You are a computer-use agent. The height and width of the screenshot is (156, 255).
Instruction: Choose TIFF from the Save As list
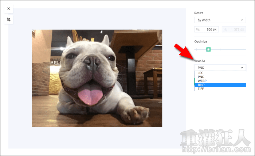[x=201, y=89]
